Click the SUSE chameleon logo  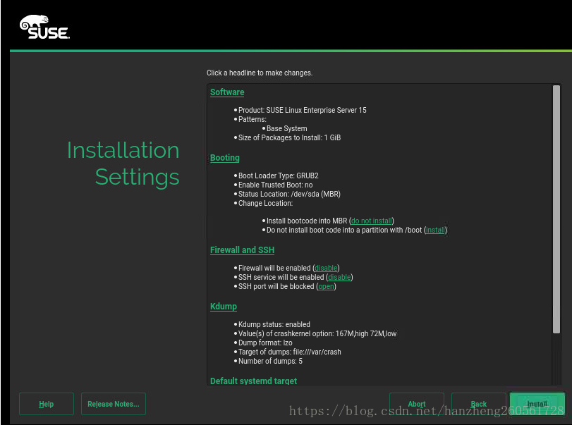pos(44,27)
